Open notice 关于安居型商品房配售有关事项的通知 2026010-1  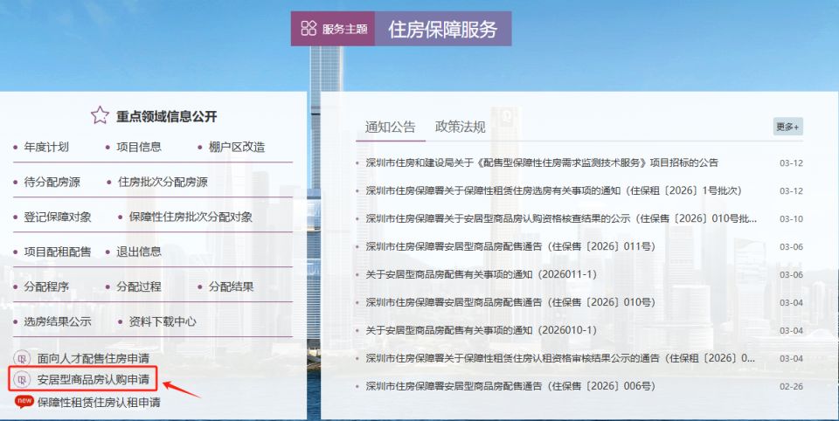(x=481, y=330)
